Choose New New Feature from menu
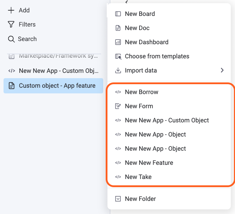This screenshot has height=214, width=235. (x=149, y=163)
